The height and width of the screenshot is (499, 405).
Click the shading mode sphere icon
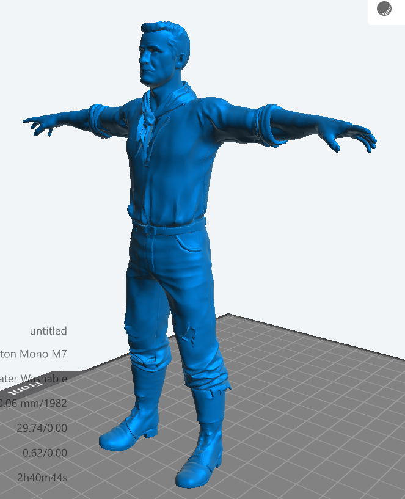pos(384,9)
